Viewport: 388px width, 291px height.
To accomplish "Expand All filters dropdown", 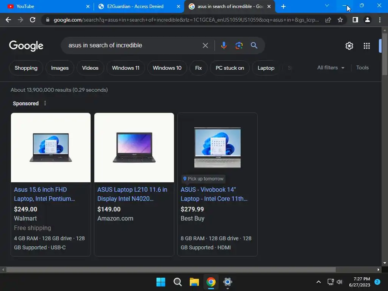I will click(x=330, y=67).
